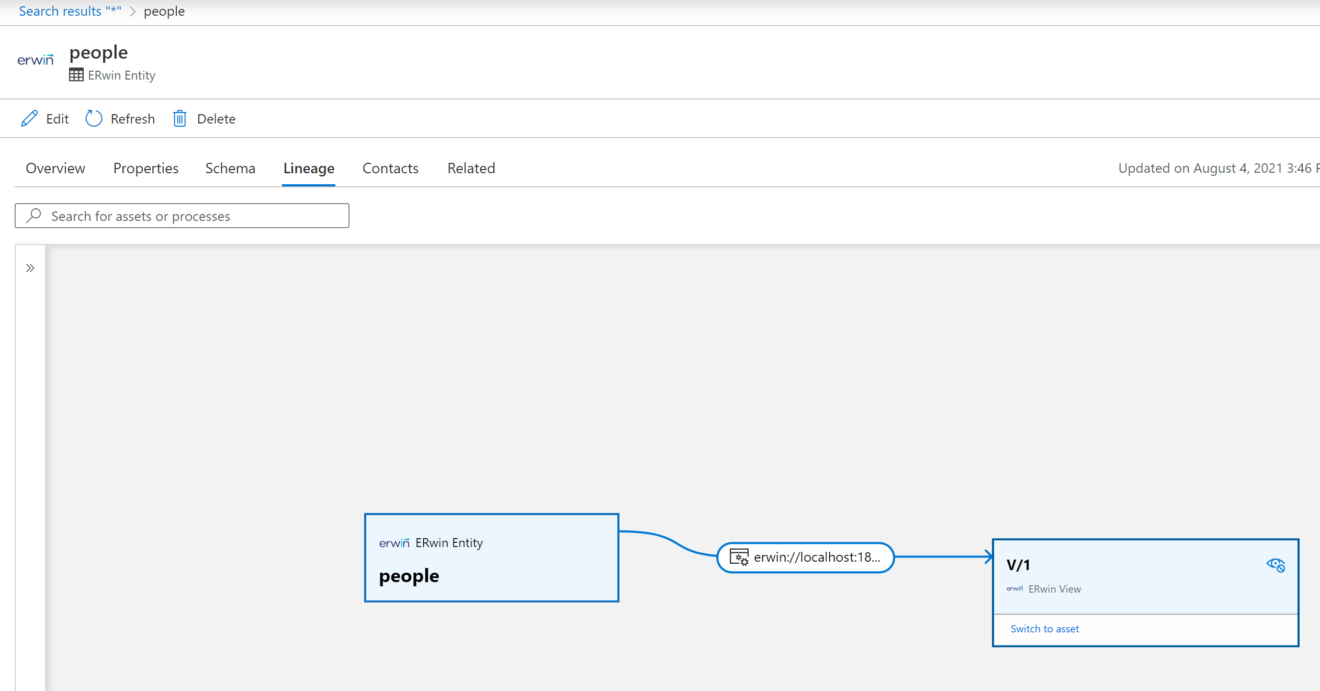
Task: Click Switch to asset link on V/1
Action: click(1045, 628)
